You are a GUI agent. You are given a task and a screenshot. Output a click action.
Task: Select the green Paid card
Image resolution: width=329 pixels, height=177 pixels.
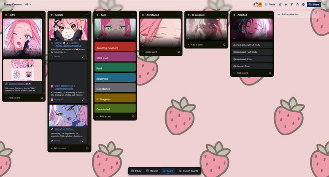pos(115,67)
